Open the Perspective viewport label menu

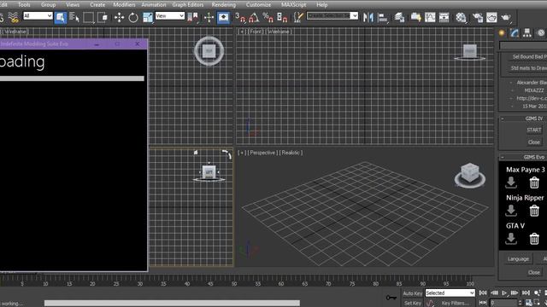pos(262,153)
